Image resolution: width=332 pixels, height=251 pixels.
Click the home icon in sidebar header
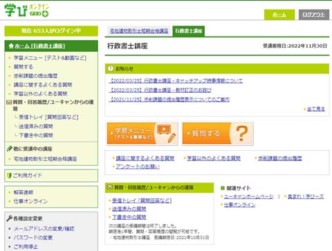(x=11, y=46)
